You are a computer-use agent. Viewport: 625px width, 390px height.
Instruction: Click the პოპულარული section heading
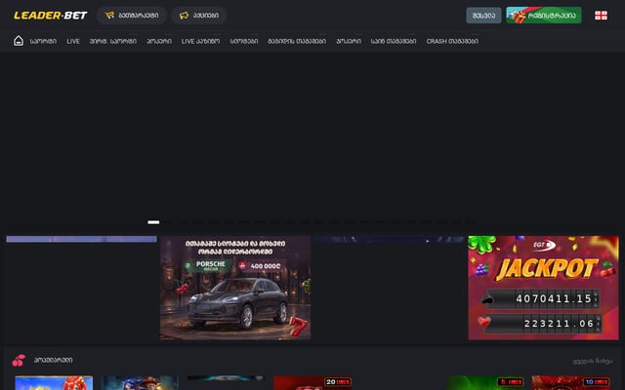(53, 360)
